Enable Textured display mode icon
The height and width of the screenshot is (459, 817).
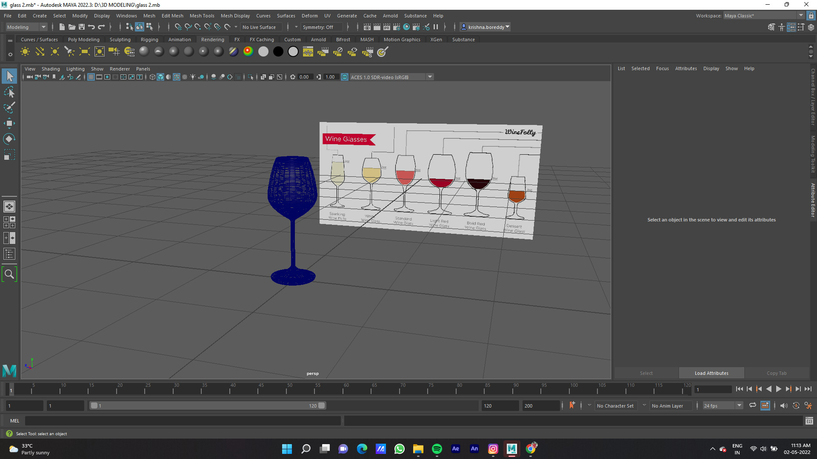[x=177, y=77]
